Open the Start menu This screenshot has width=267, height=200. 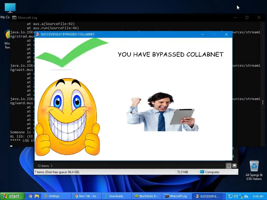tap(12, 196)
